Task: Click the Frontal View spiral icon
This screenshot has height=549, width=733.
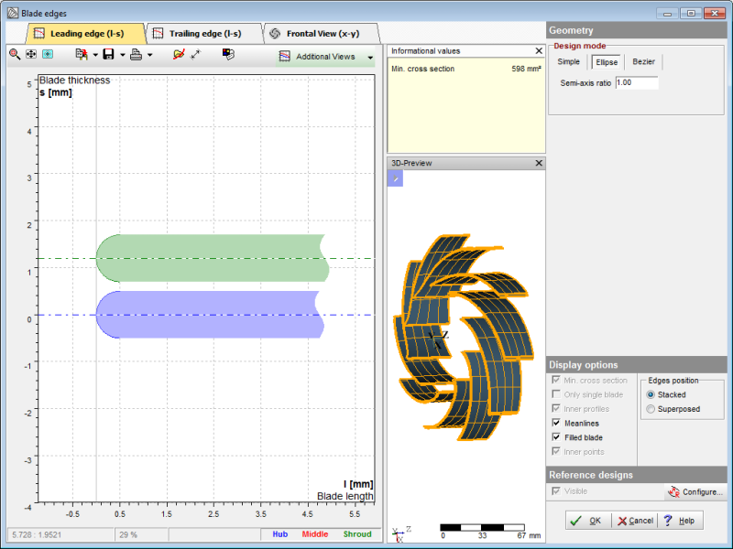Action: [x=275, y=33]
